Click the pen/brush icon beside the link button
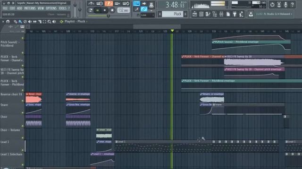 (136, 9)
